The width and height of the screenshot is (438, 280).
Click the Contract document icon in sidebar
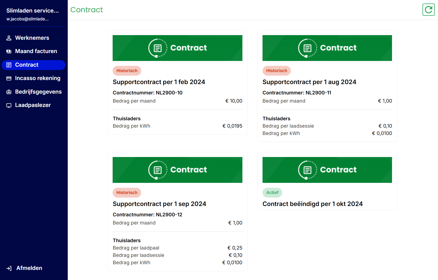9,65
